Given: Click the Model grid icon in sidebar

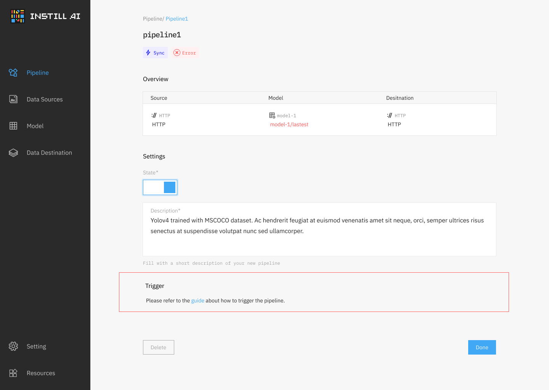Looking at the screenshot, I should pyautogui.click(x=13, y=126).
